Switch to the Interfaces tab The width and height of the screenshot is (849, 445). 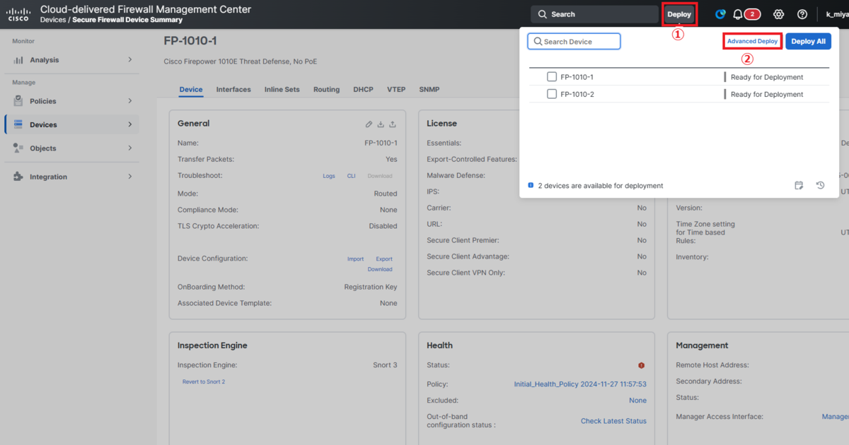click(233, 90)
